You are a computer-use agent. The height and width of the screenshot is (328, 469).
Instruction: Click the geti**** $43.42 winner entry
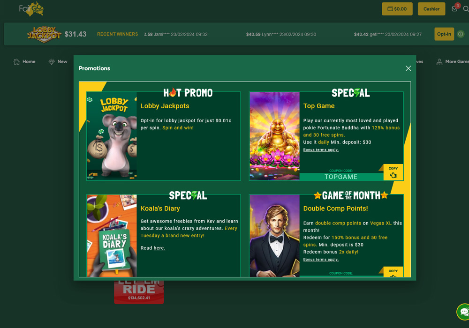click(x=388, y=34)
